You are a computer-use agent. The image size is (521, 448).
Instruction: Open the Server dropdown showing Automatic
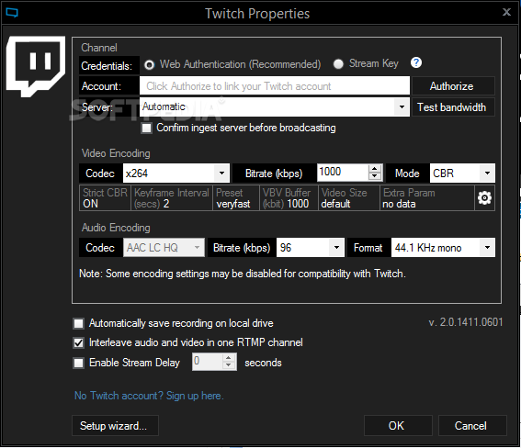point(275,106)
